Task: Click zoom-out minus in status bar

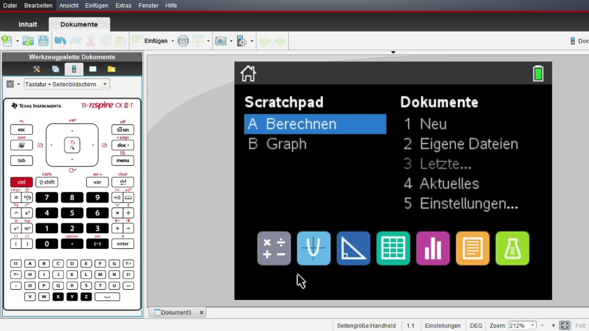Action: 542,325
